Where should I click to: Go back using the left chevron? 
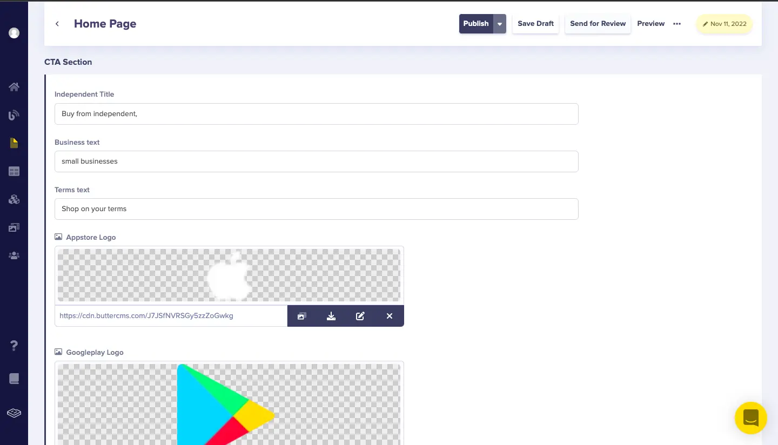coord(57,24)
